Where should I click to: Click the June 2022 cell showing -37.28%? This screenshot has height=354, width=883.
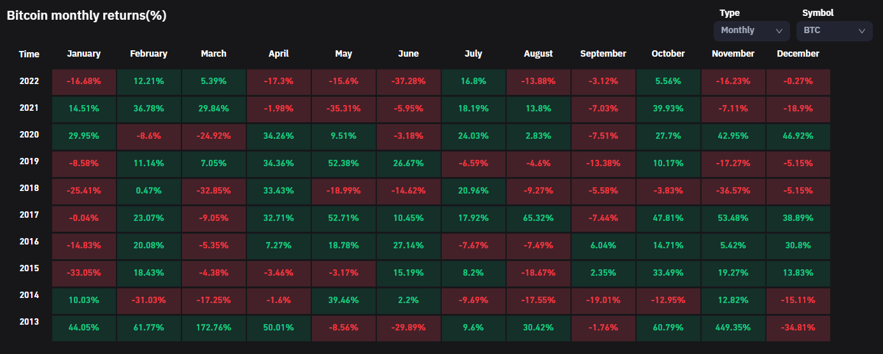tap(409, 82)
